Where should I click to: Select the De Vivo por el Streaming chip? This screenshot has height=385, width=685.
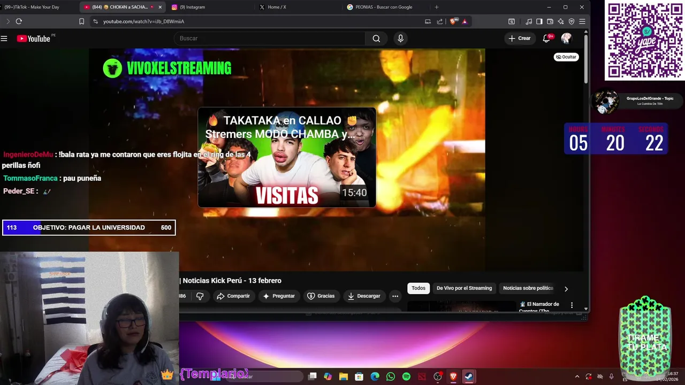point(464,288)
